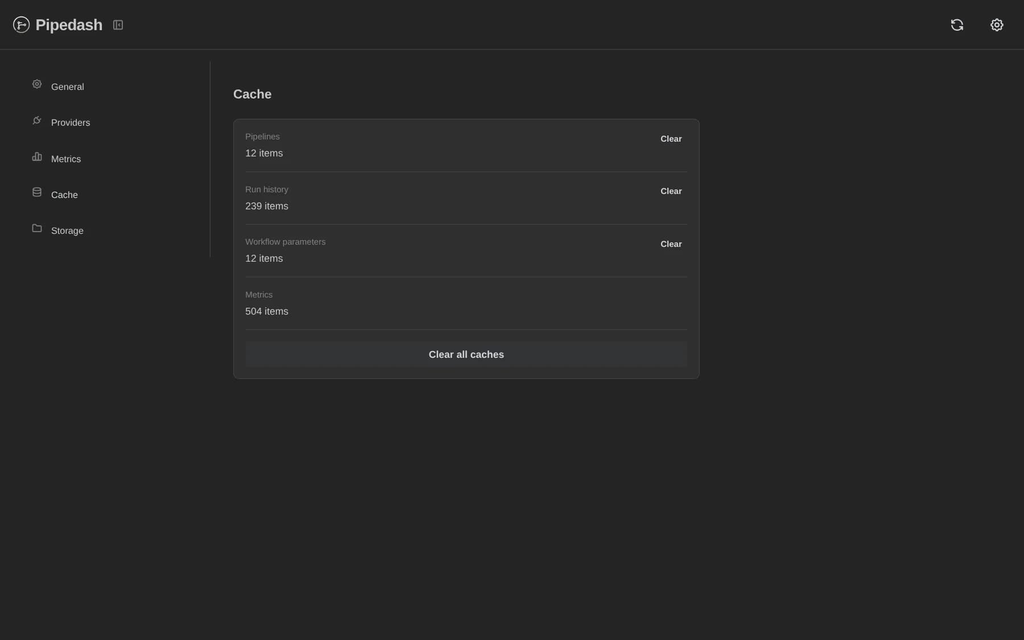This screenshot has width=1024, height=640.
Task: Switch to the Metrics settings section
Action: [66, 159]
